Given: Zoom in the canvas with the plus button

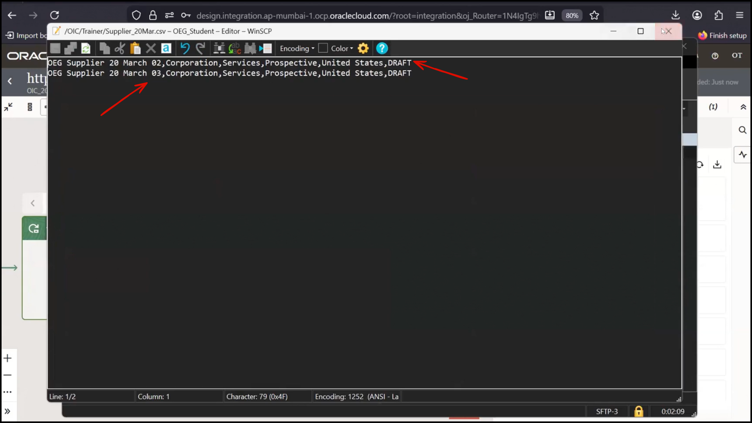Looking at the screenshot, I should click(7, 358).
